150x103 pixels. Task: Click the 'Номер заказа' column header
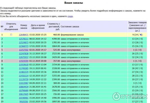tap(24, 27)
